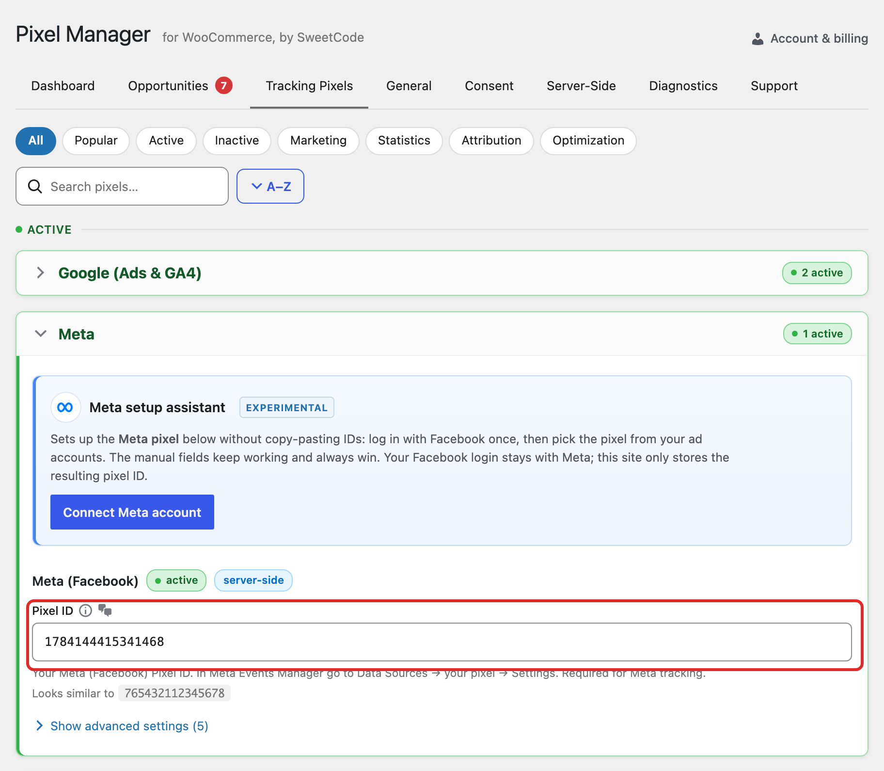This screenshot has width=884, height=771.
Task: Click the search magnifier icon
Action: tap(35, 186)
